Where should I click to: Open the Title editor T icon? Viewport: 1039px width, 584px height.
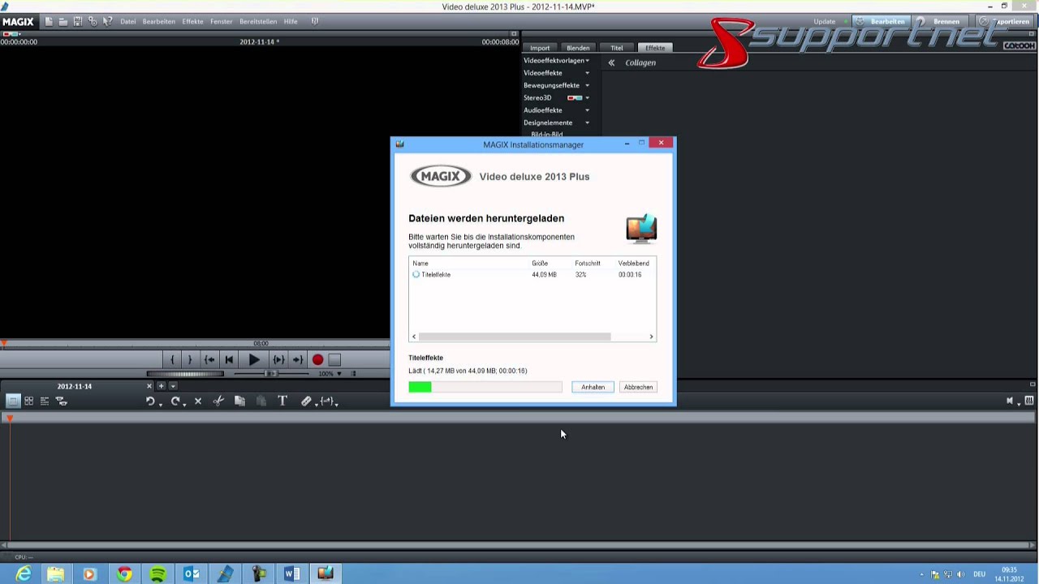(282, 401)
